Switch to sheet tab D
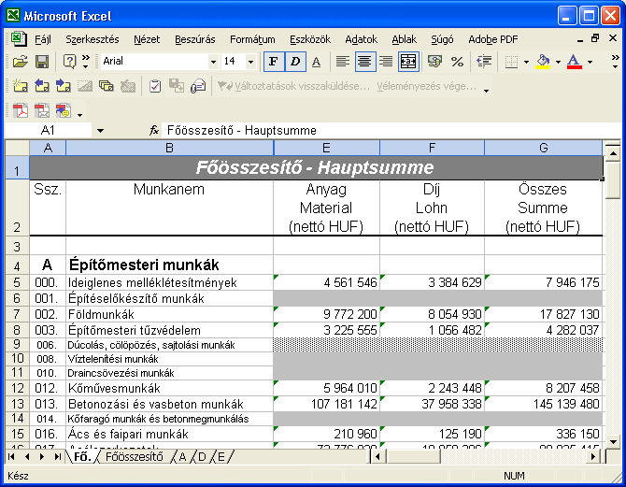The image size is (626, 487). [x=202, y=457]
